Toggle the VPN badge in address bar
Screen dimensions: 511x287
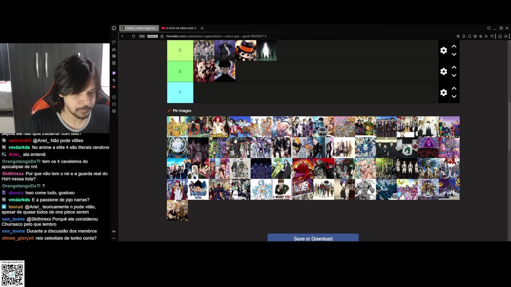[142, 36]
